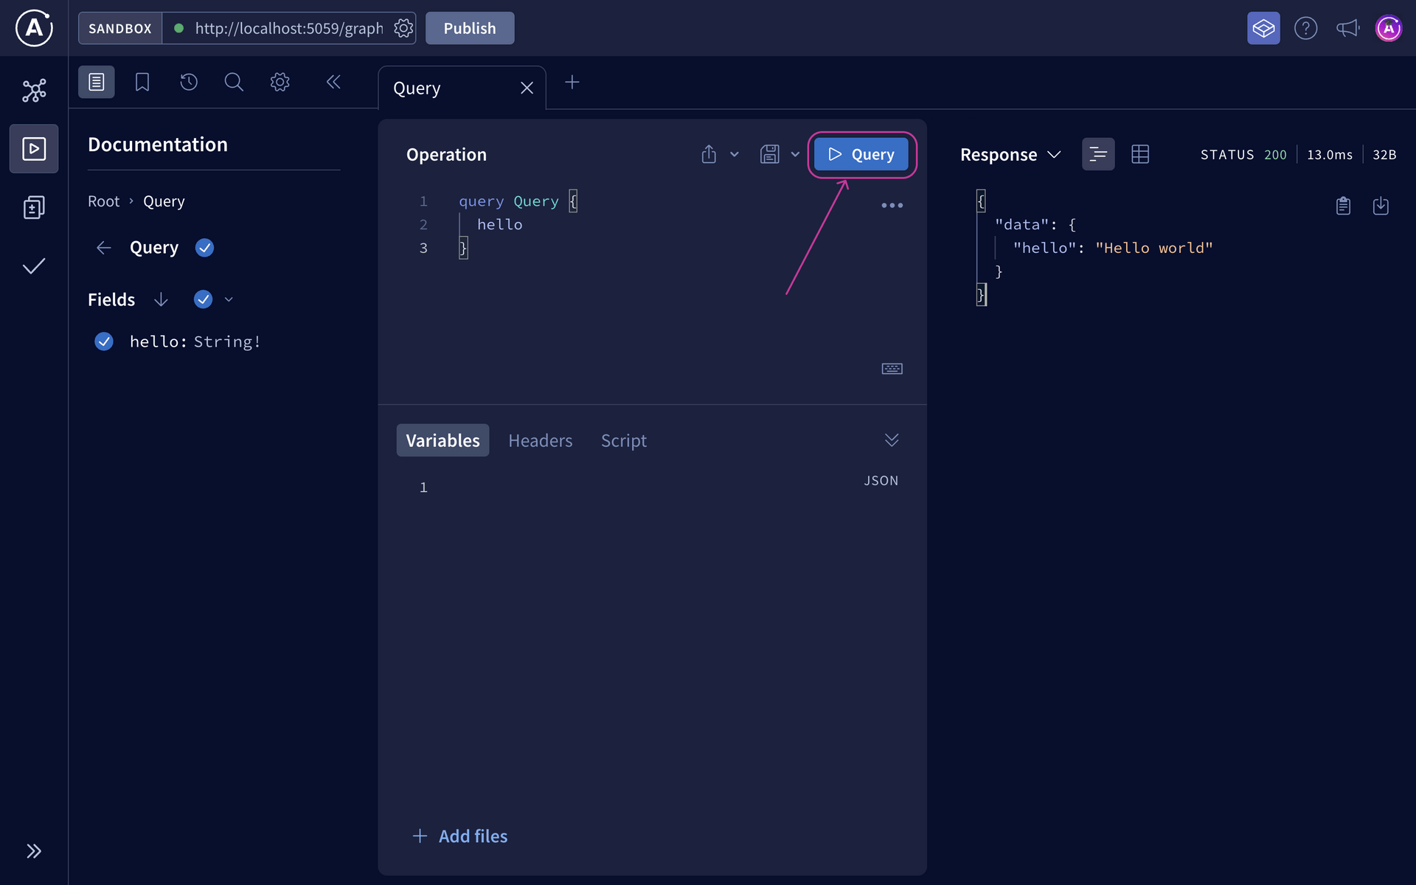Switch to the Script tab
Screen dimensions: 1416x885
(624, 440)
